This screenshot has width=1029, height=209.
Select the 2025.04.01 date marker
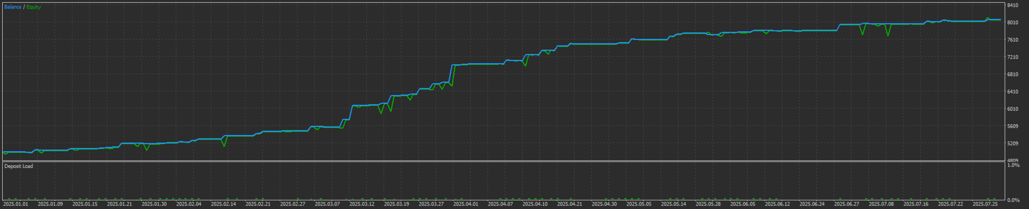pos(466,204)
